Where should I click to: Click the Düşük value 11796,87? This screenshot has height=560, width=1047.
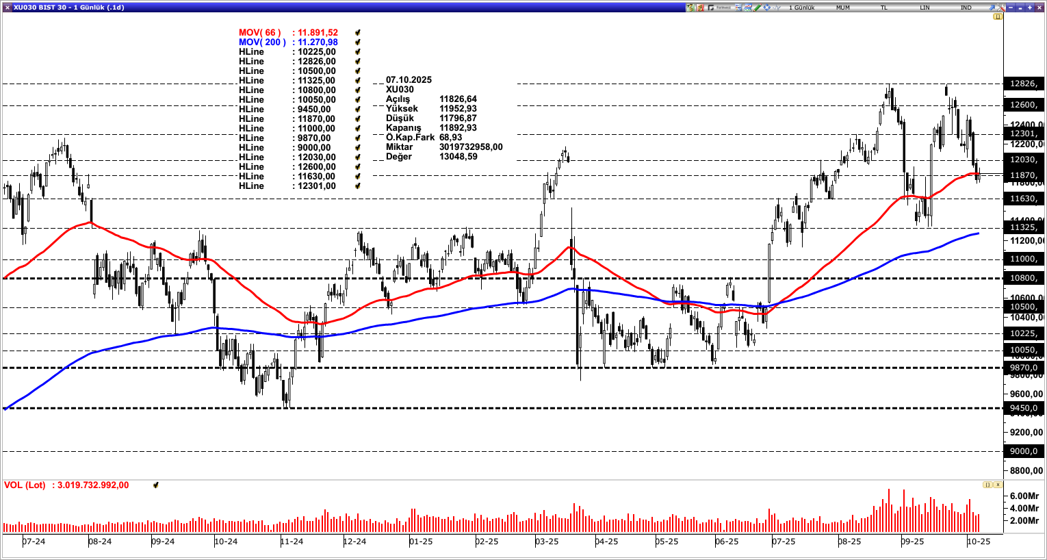458,118
